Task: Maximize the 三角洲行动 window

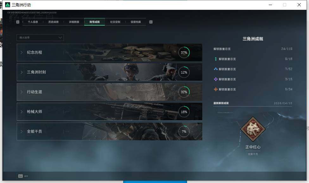Action: 285,5
